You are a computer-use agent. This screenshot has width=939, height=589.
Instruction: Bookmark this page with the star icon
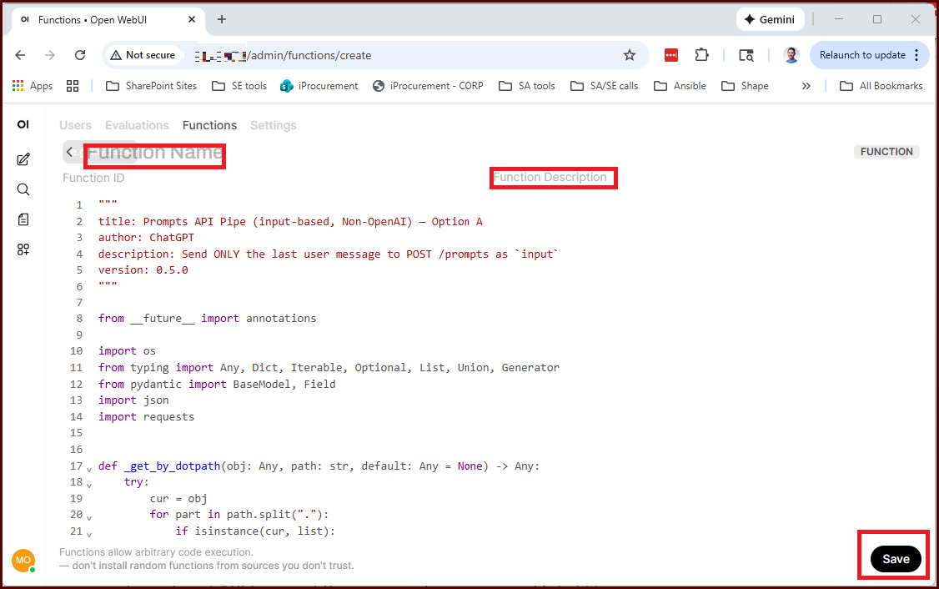click(630, 55)
